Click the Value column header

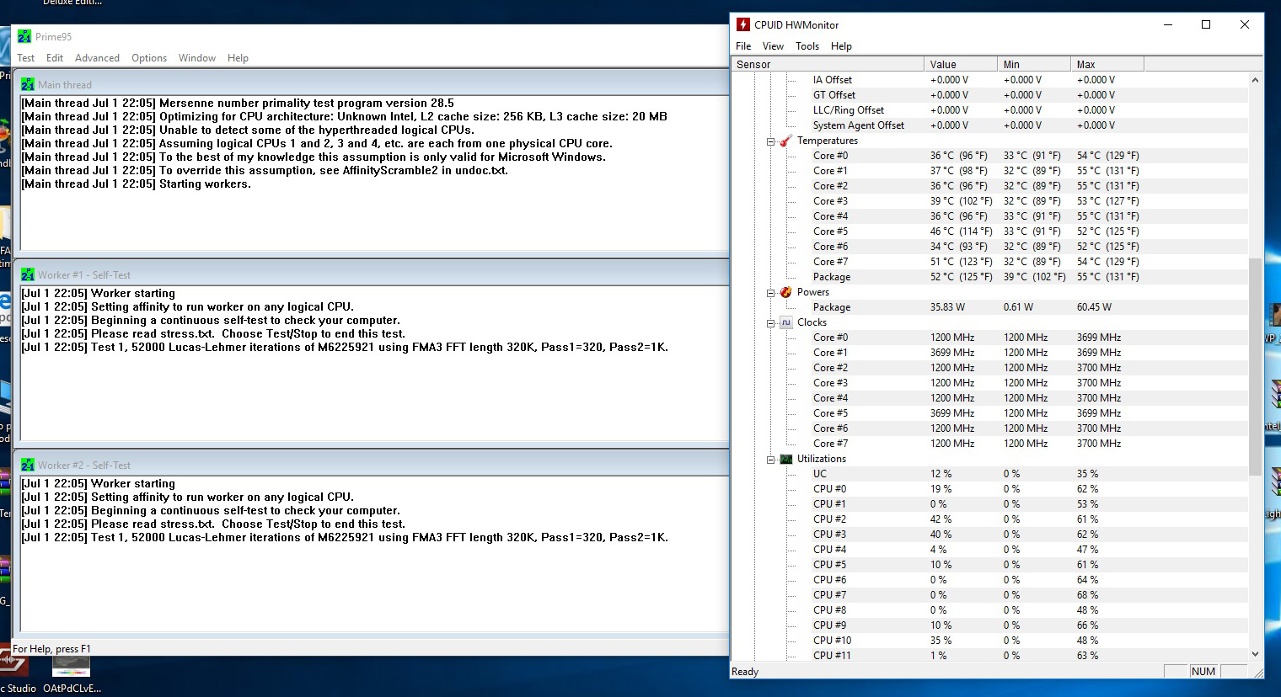click(x=960, y=64)
